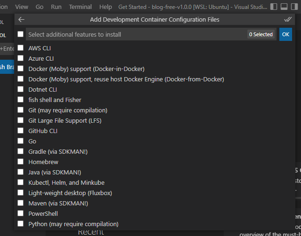This screenshot has width=301, height=236.
Task: Open the Terminal menu
Action: point(80,7)
